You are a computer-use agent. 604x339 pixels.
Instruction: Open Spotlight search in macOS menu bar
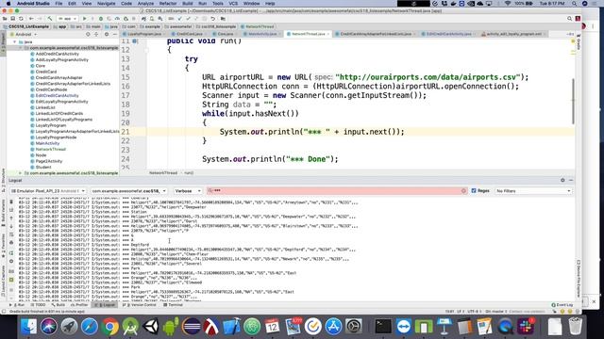tap(575, 4)
